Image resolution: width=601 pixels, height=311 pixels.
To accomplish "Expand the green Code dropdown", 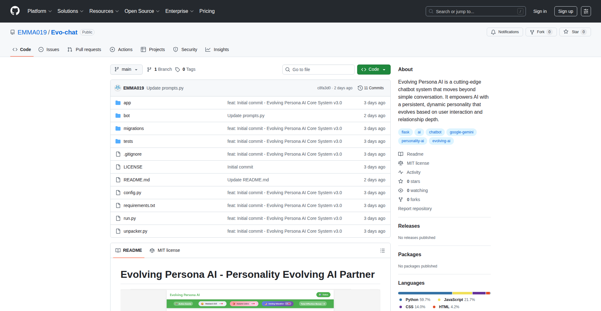I will coord(373,69).
